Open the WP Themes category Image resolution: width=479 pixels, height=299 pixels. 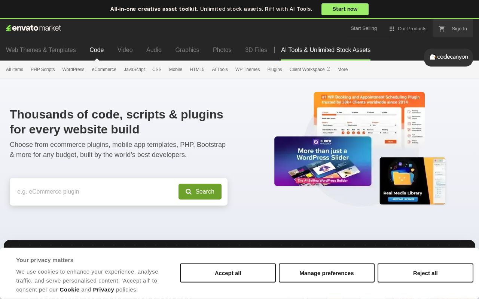tap(247, 70)
